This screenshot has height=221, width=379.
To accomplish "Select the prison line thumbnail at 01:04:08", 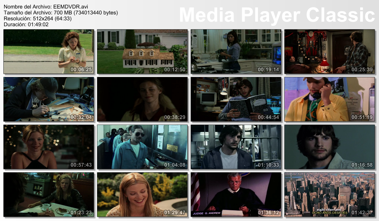I will point(142,147).
